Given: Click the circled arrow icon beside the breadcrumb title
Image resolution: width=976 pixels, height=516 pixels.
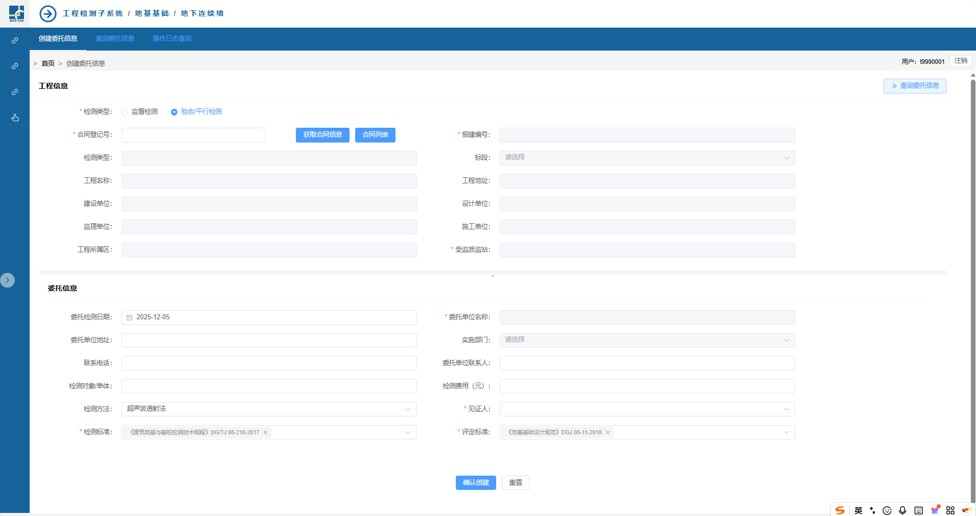Looking at the screenshot, I should [48, 14].
